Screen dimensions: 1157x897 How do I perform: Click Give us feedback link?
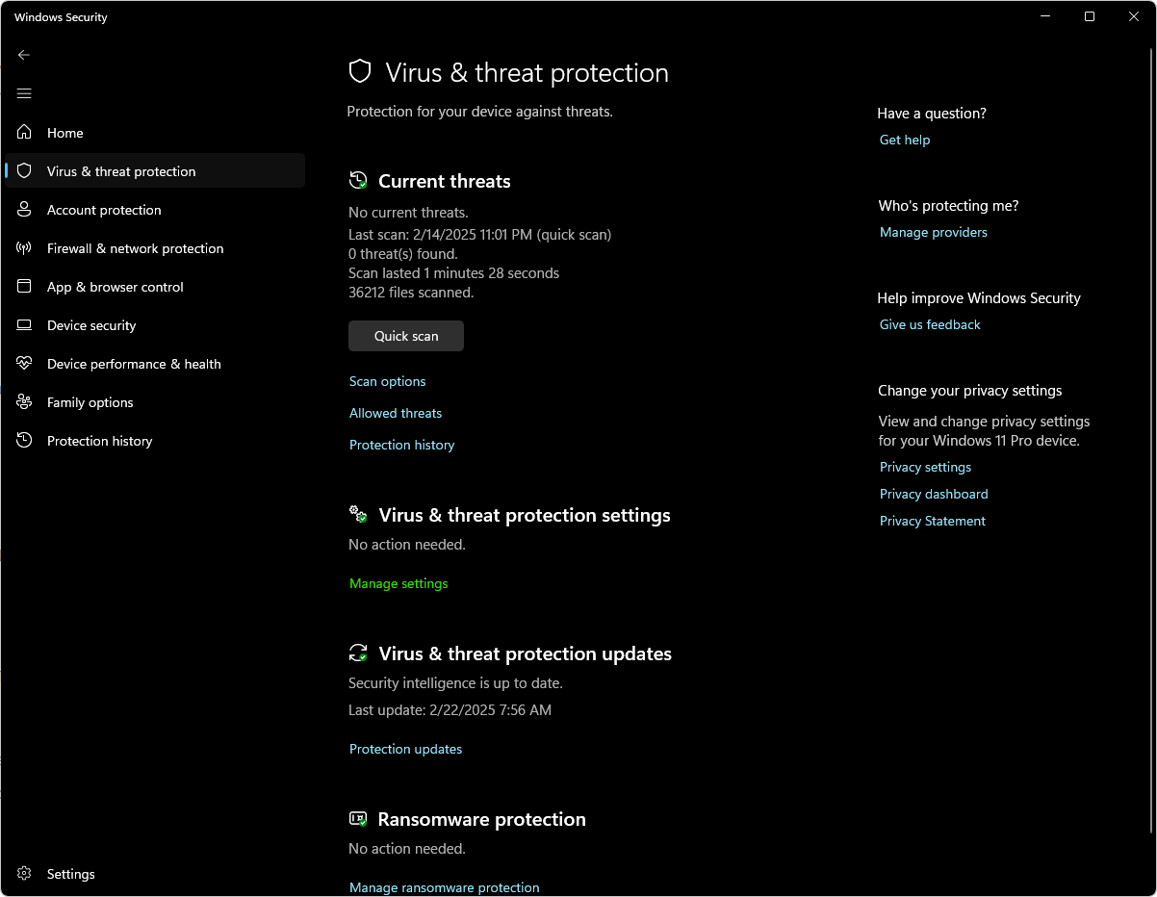click(930, 324)
